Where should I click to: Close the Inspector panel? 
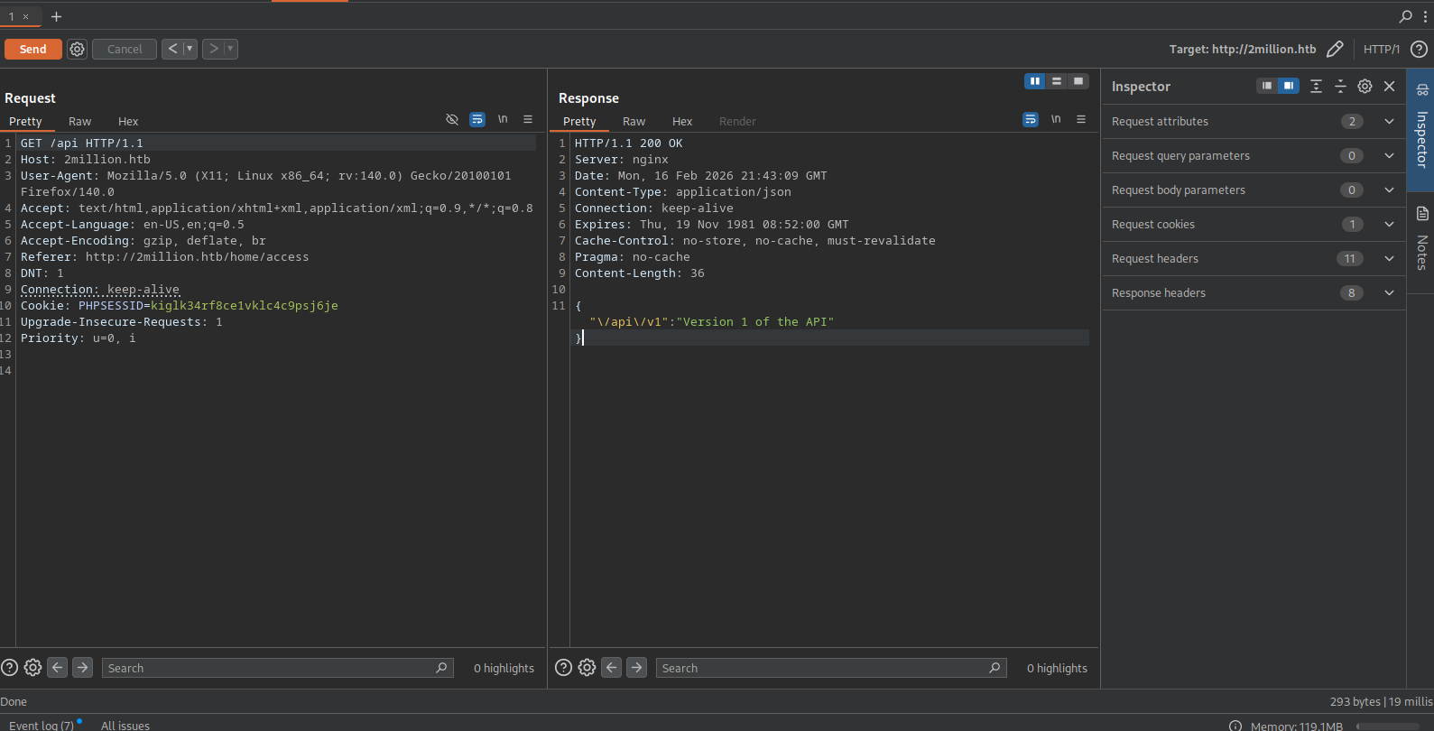(x=1390, y=86)
